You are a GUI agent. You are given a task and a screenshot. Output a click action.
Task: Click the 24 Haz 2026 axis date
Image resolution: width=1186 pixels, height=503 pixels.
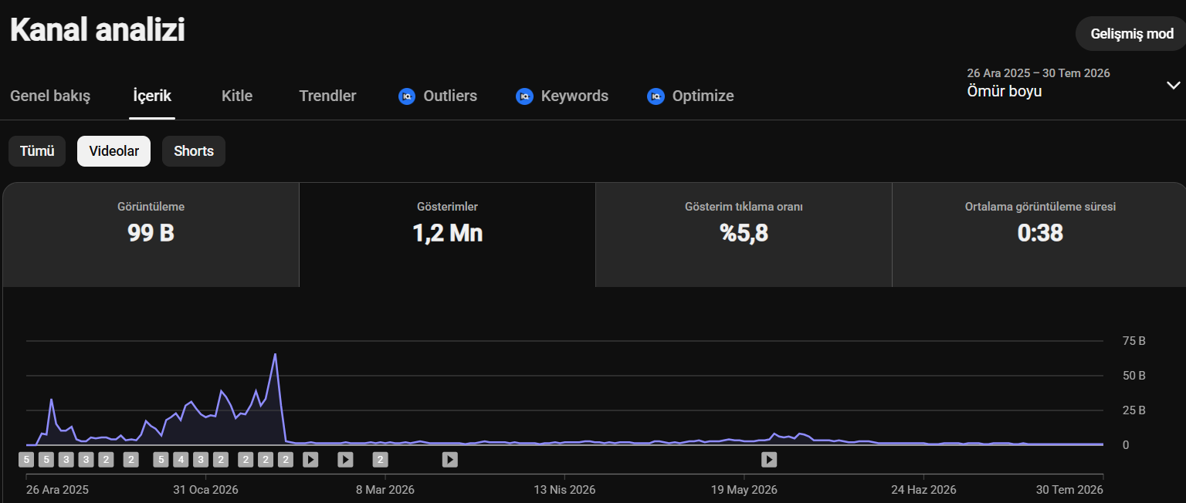pyautogui.click(x=923, y=490)
